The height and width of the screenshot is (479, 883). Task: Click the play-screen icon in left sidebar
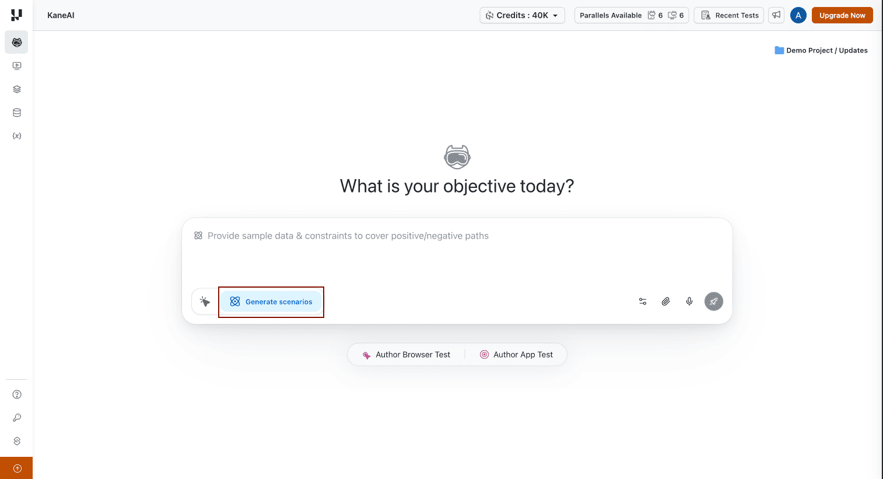[17, 66]
